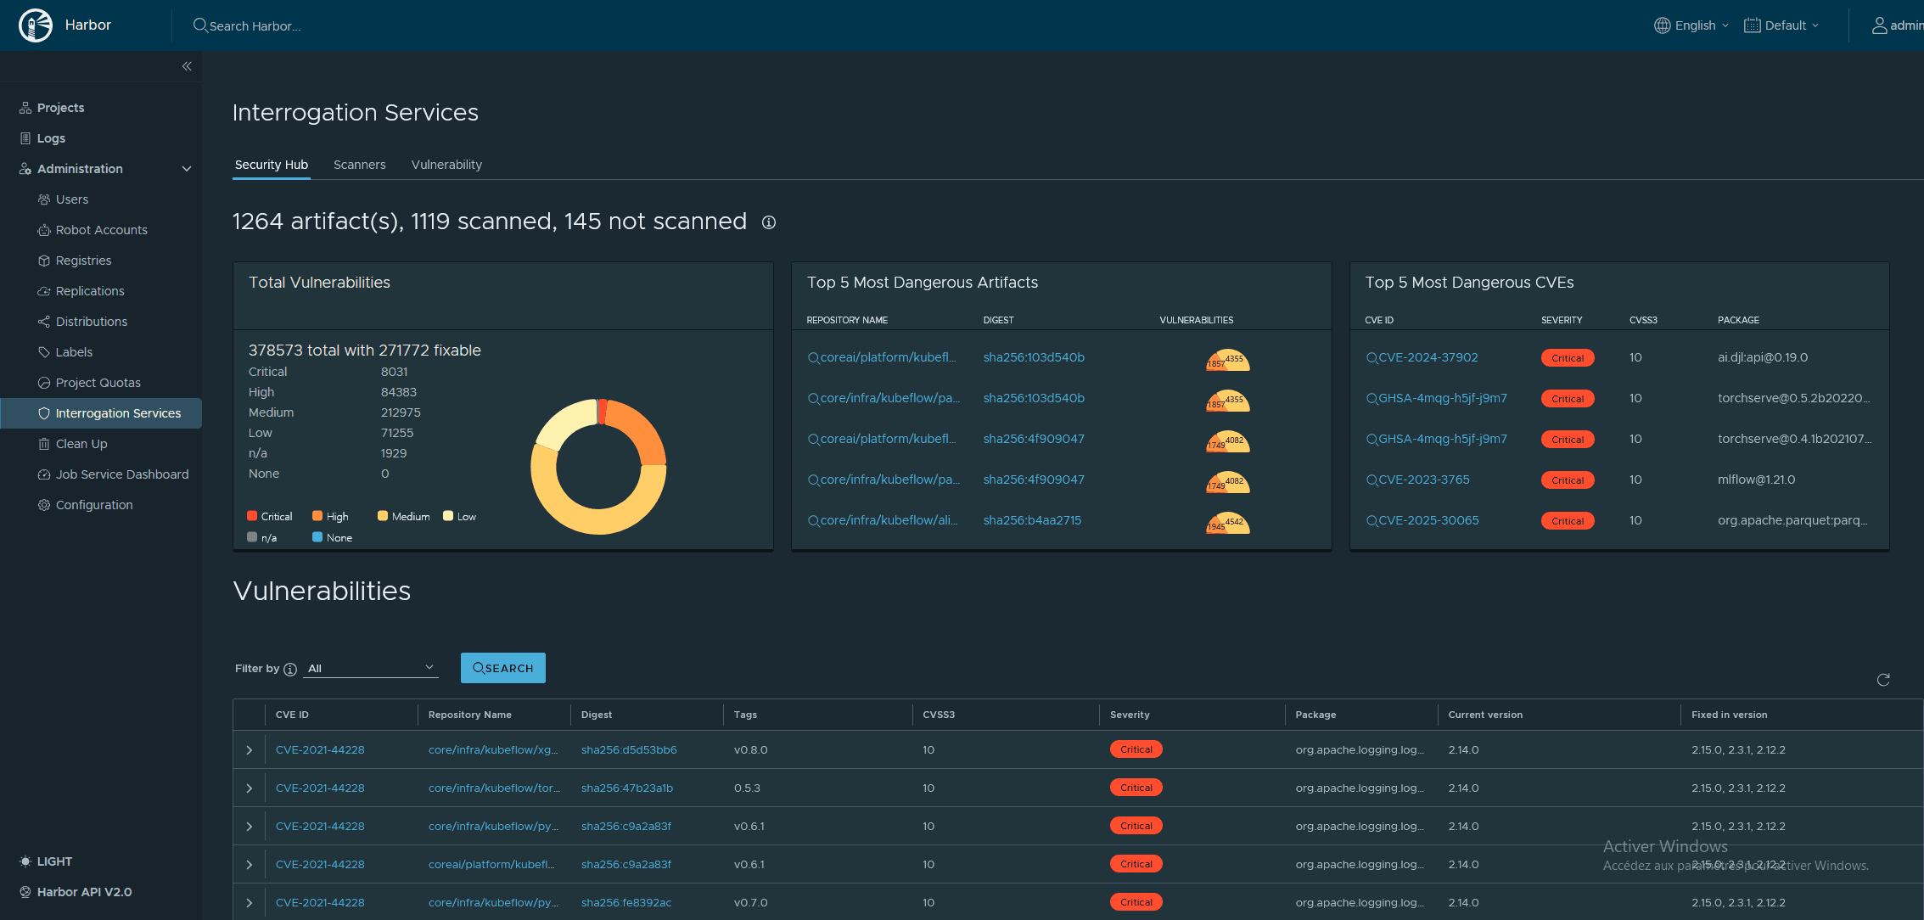Viewport: 1924px width, 920px height.
Task: Refresh the vulnerabilities table
Action: (x=1882, y=680)
